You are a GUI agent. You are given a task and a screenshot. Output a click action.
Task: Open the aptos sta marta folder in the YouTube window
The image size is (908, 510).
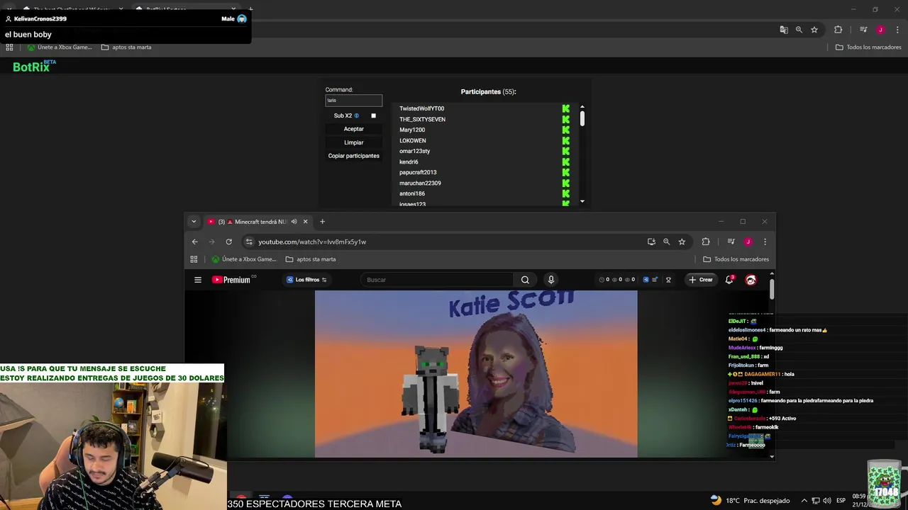[311, 259]
